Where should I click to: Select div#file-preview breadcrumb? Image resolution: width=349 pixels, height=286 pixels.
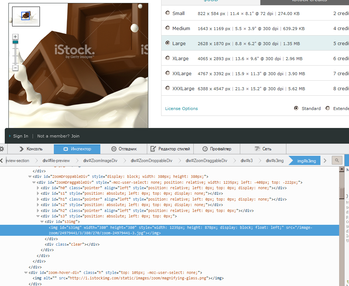(56, 161)
